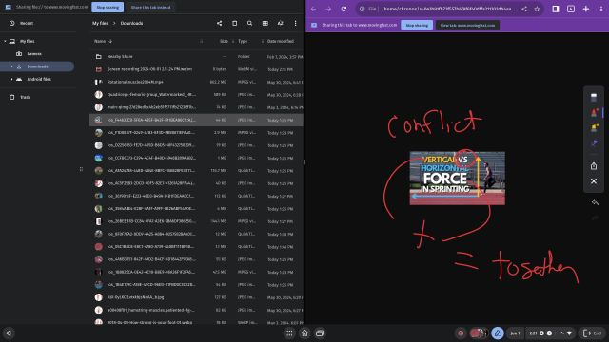Select the highlighted 44 KB JPEG file row
The height and width of the screenshot is (342, 609).
pos(196,120)
